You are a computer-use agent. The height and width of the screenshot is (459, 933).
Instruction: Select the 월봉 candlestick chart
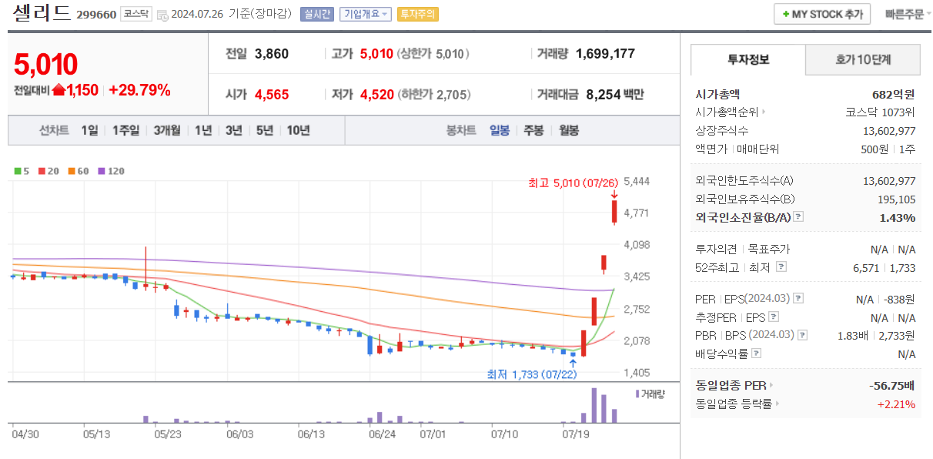pos(569,130)
